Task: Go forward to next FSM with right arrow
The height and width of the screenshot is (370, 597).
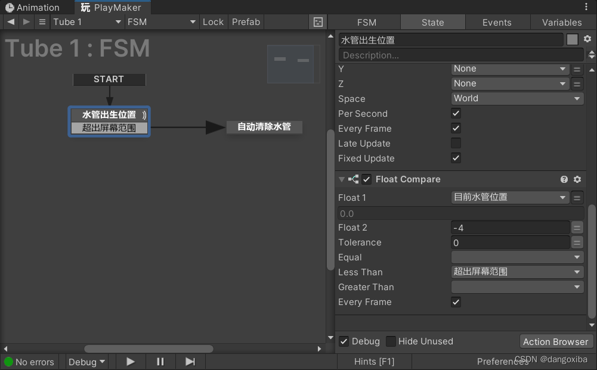Action: pos(26,22)
